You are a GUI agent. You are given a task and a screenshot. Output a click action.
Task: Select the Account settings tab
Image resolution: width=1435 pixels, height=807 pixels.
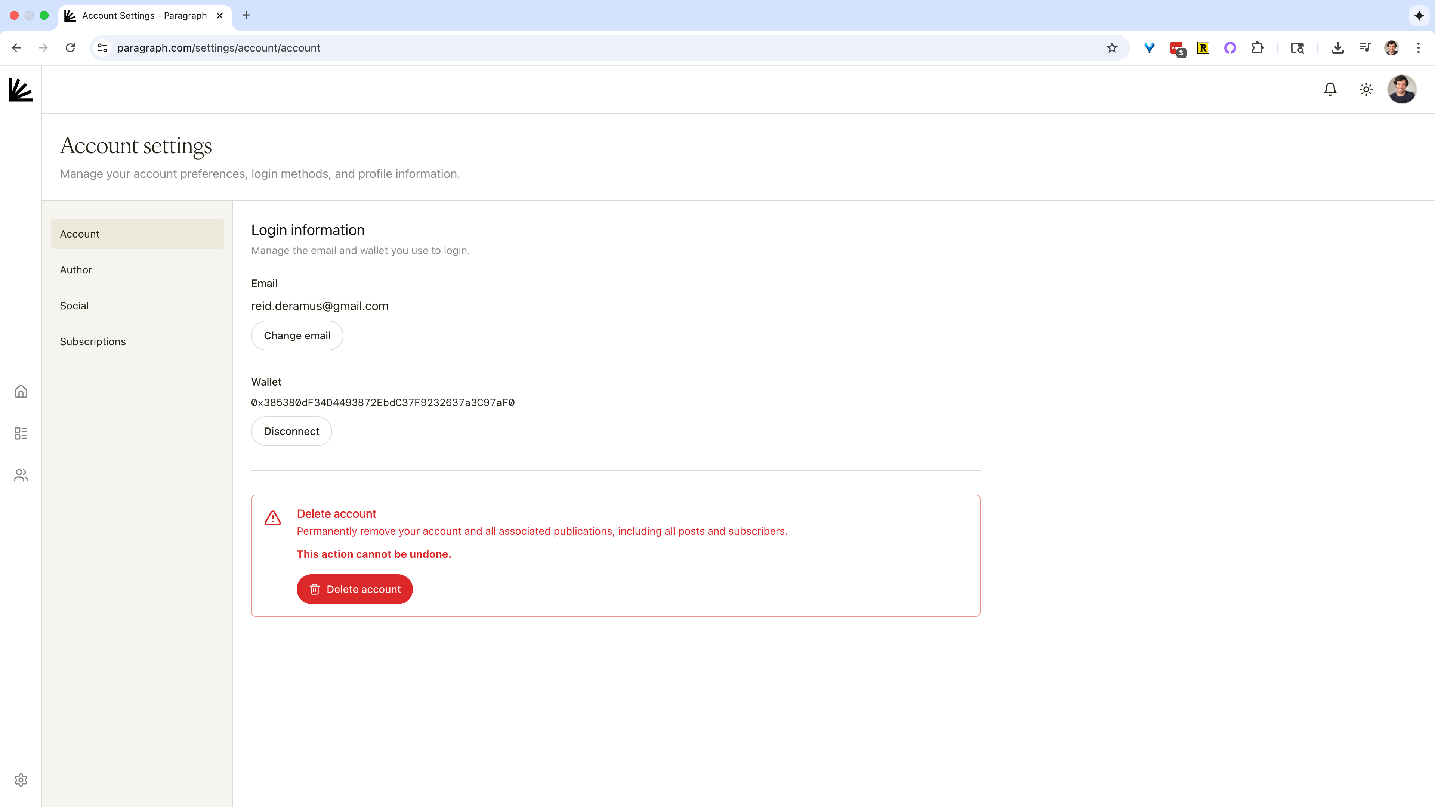click(x=137, y=234)
